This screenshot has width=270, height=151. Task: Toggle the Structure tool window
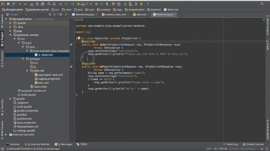point(2,60)
